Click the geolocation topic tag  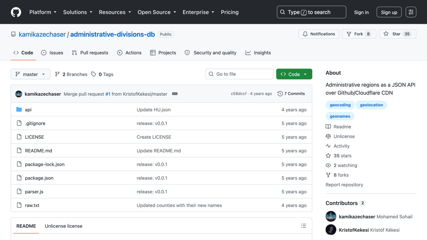point(371,105)
